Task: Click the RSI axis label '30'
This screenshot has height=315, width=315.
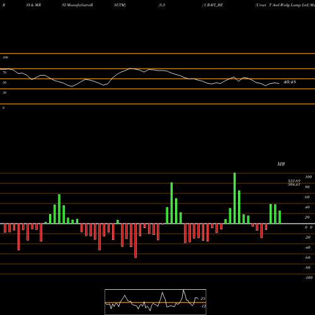Action: tap(4, 93)
